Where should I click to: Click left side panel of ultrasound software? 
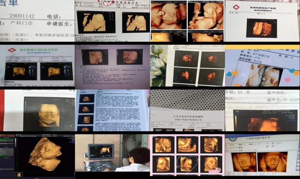point(7,156)
